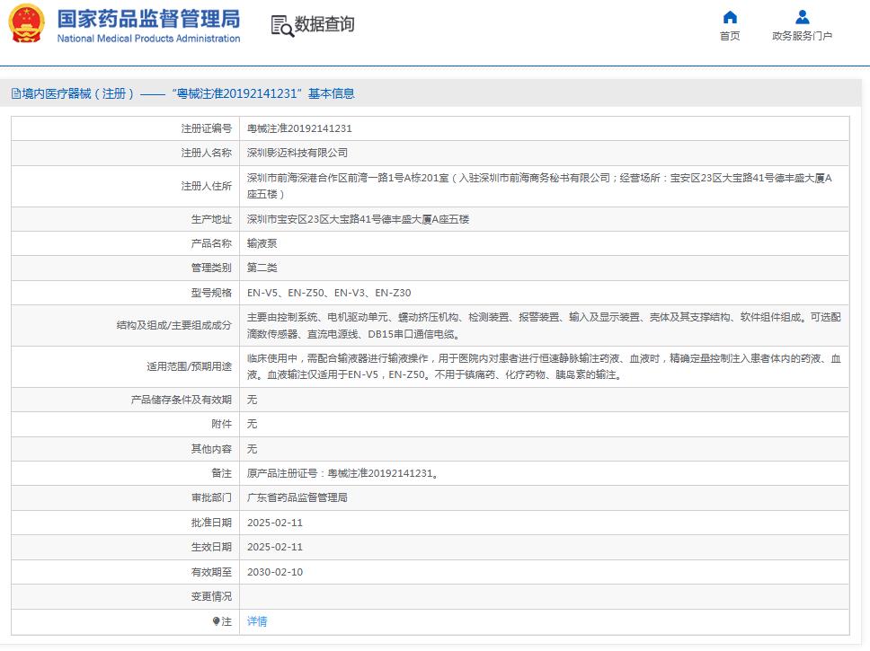
Task: Click the 国家药品监督管理局 title text
Action: (148, 19)
